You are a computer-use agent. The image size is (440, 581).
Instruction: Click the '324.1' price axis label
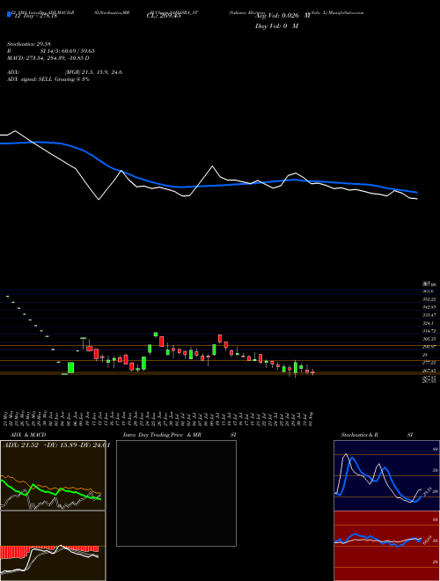click(427, 323)
